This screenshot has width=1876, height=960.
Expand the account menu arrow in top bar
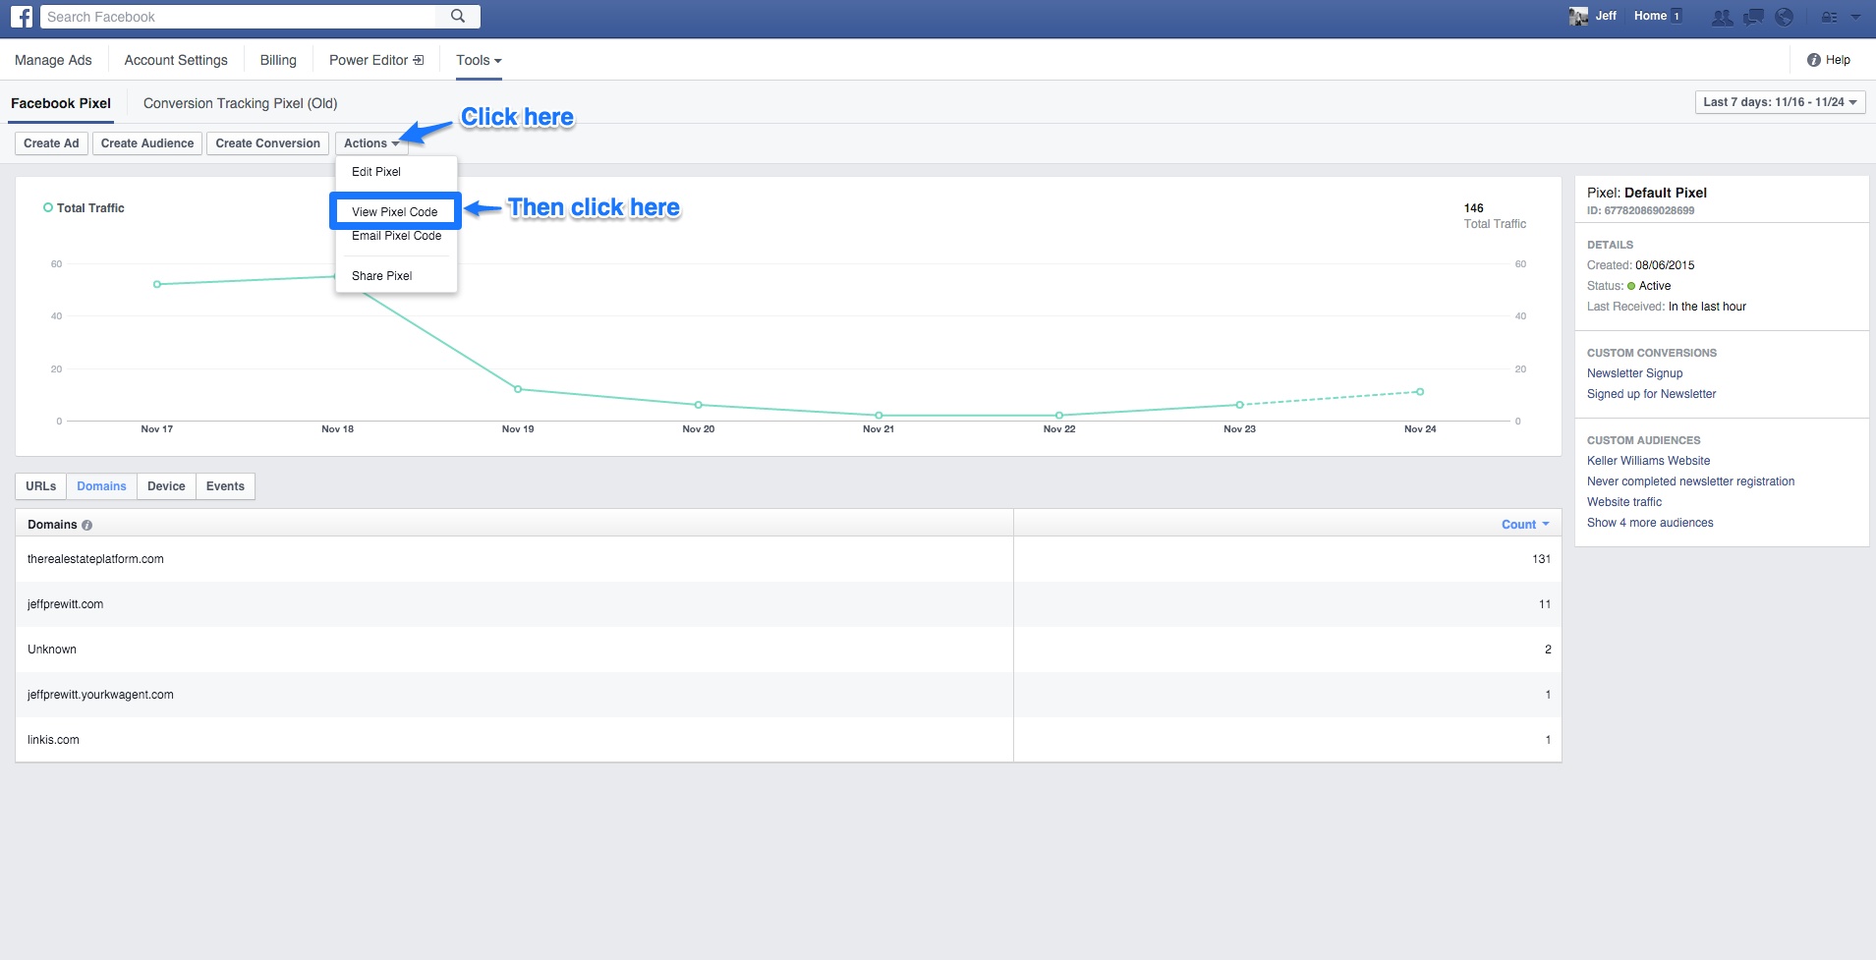pos(1855,17)
